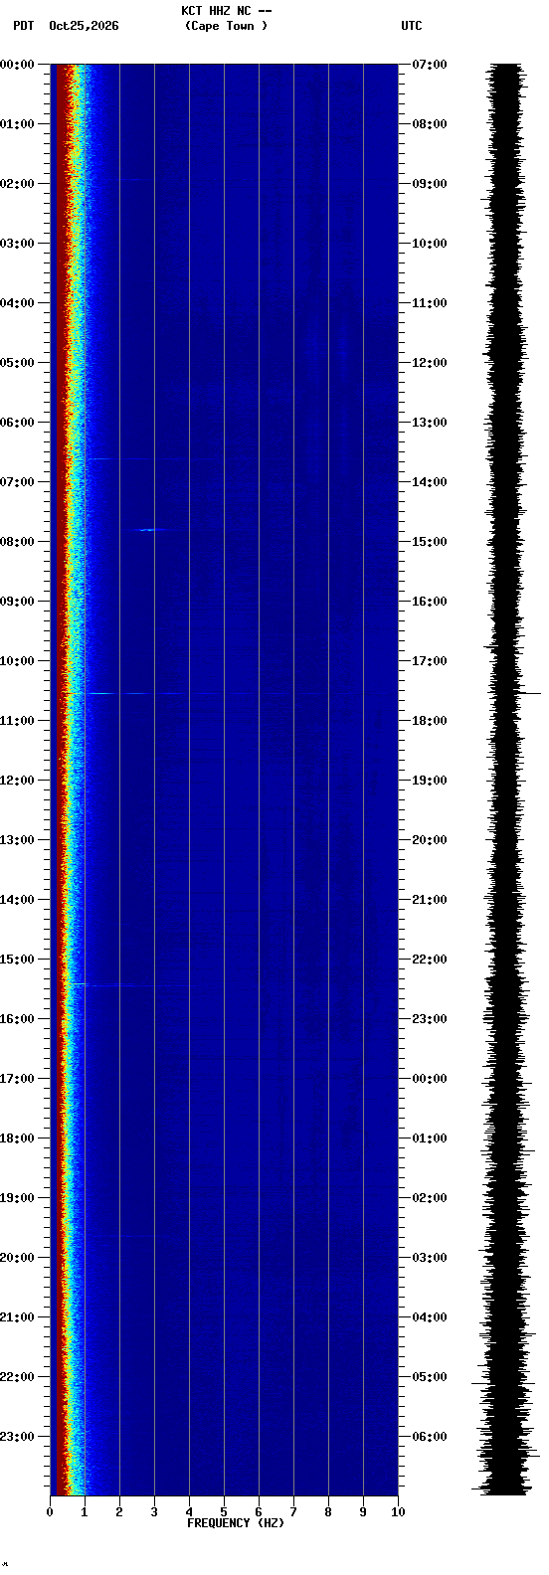Click the 'PDT' timezone label
This screenshot has height=1575, width=549.
pyautogui.click(x=23, y=26)
